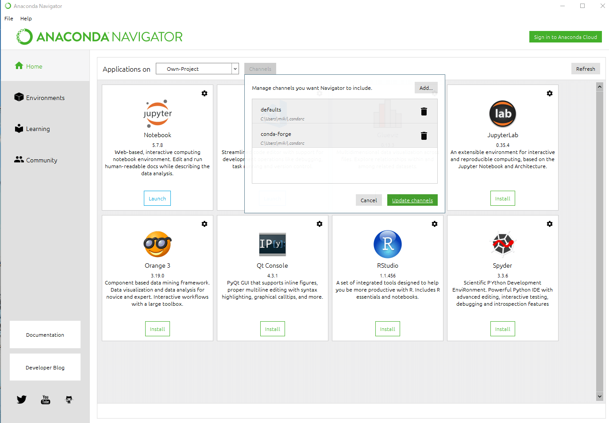Open the Twitter bird icon link
This screenshot has width=609, height=423.
[22, 400]
